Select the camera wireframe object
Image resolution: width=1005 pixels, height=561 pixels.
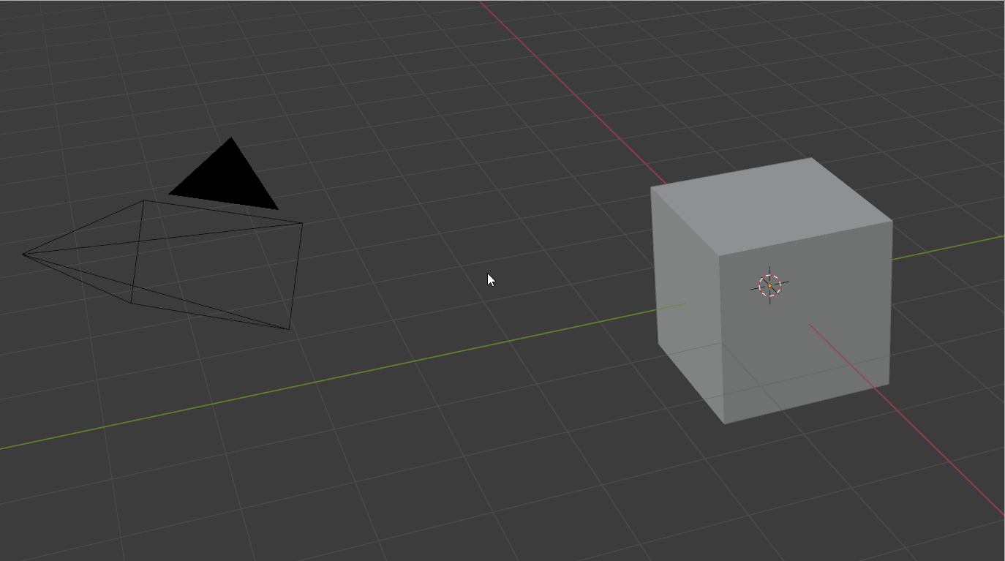click(162, 264)
